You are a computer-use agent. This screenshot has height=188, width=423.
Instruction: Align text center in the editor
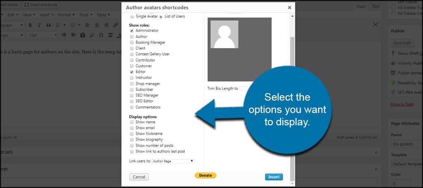coord(97,25)
